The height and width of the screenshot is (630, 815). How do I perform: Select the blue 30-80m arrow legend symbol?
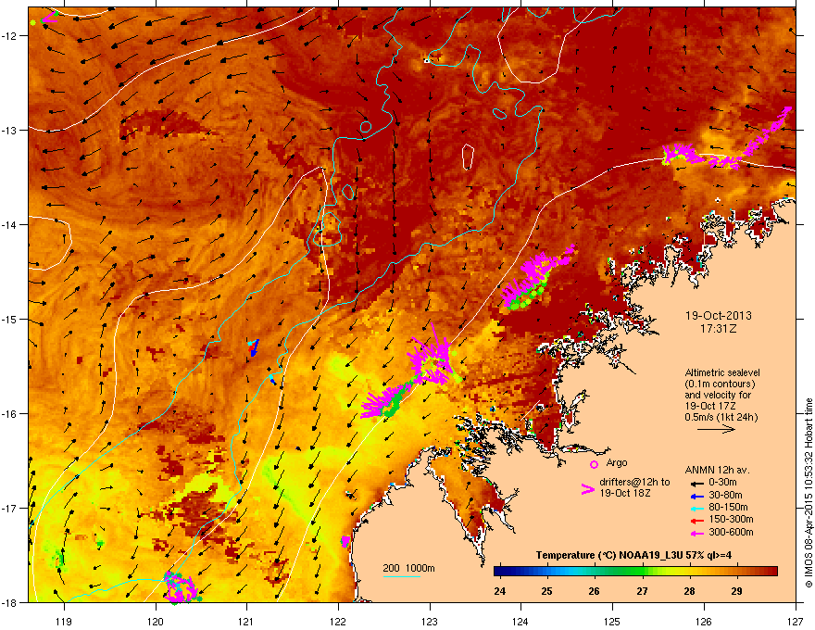(x=696, y=496)
